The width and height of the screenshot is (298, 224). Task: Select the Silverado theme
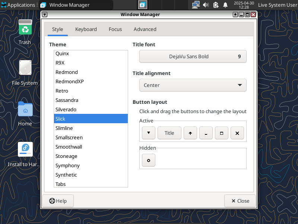[91, 109]
